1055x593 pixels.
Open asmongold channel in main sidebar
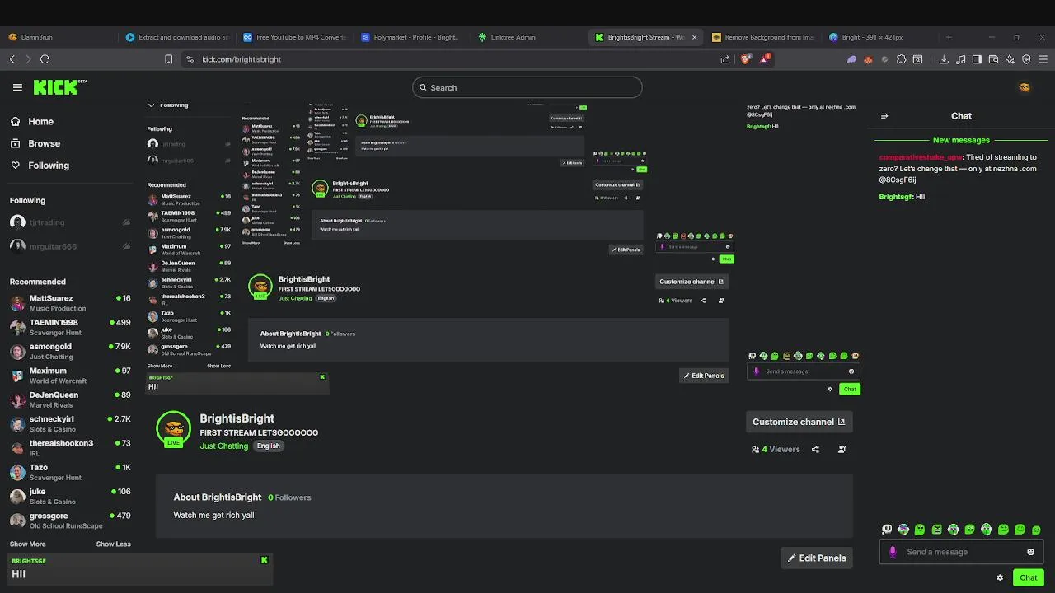70,351
